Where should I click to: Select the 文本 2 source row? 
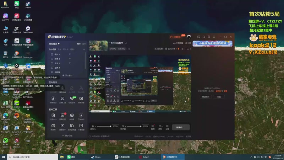point(67,59)
